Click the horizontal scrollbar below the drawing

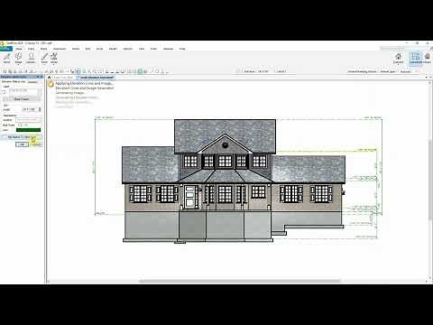point(240,282)
